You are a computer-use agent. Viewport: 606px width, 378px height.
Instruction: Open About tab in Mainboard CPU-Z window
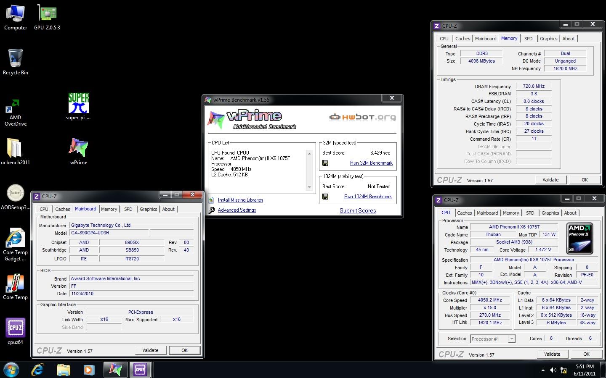pos(168,209)
